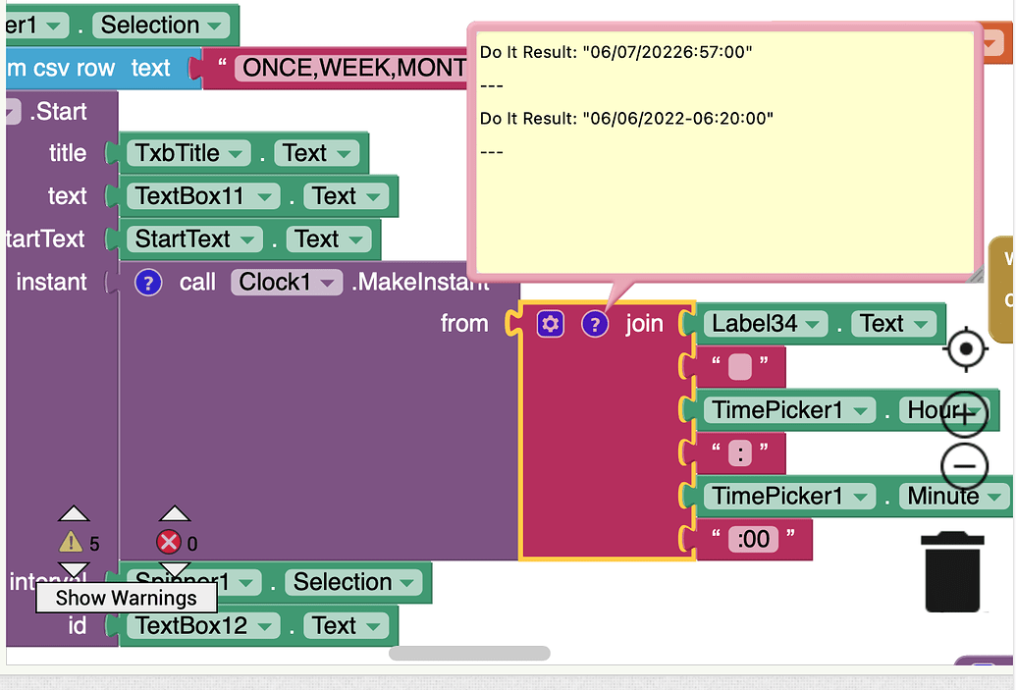Zoom in using the plus icon
The height and width of the screenshot is (690, 1016).
pyautogui.click(x=964, y=412)
